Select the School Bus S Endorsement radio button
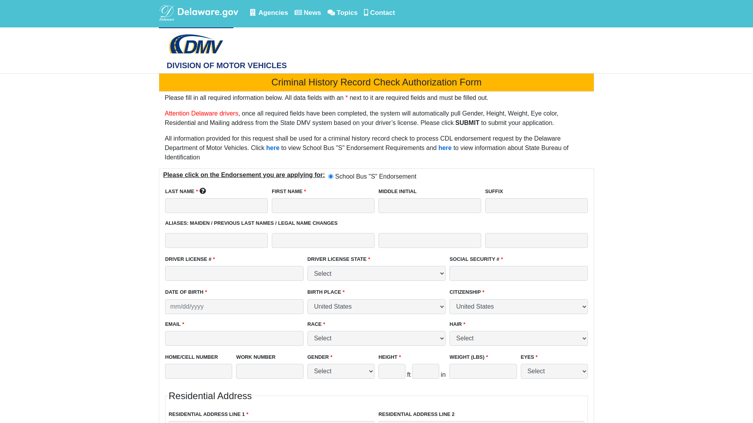This screenshot has width=753, height=423. tap(331, 177)
